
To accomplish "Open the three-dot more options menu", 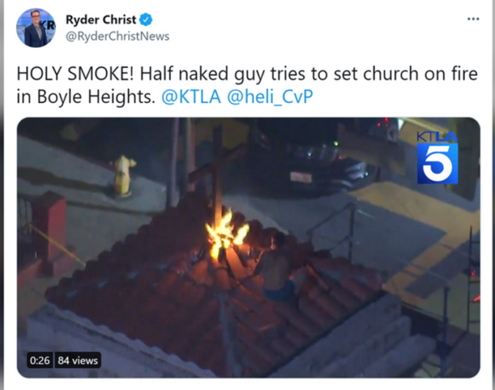I will point(473,19).
